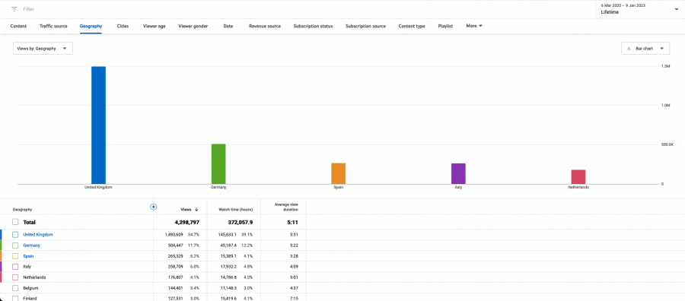Open the Bar chart type dropdown
This screenshot has width=685, height=301.
[645, 49]
